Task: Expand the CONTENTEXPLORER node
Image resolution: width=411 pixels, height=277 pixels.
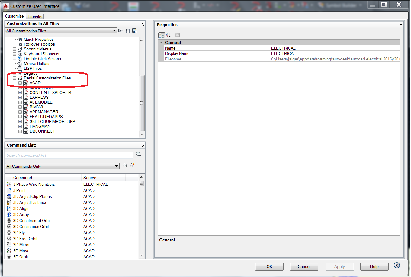Action: point(20,92)
